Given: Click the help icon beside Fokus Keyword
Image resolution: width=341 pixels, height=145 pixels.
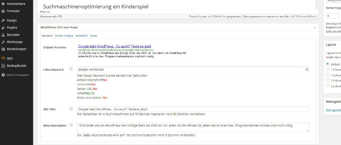Looking at the screenshot, I should [x=71, y=69].
